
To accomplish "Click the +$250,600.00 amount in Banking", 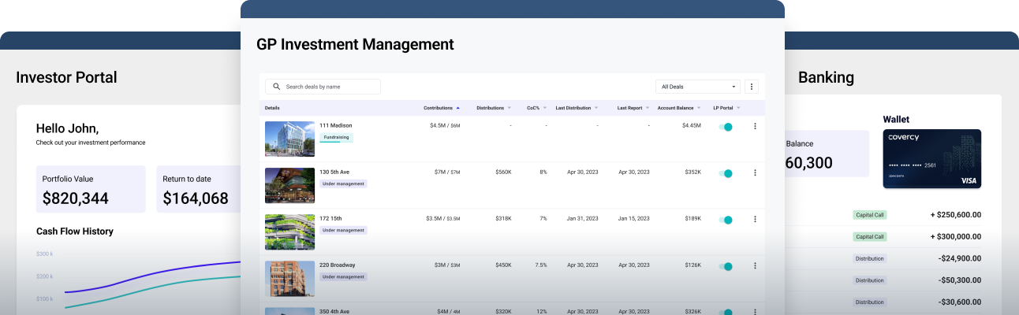I will [956, 214].
